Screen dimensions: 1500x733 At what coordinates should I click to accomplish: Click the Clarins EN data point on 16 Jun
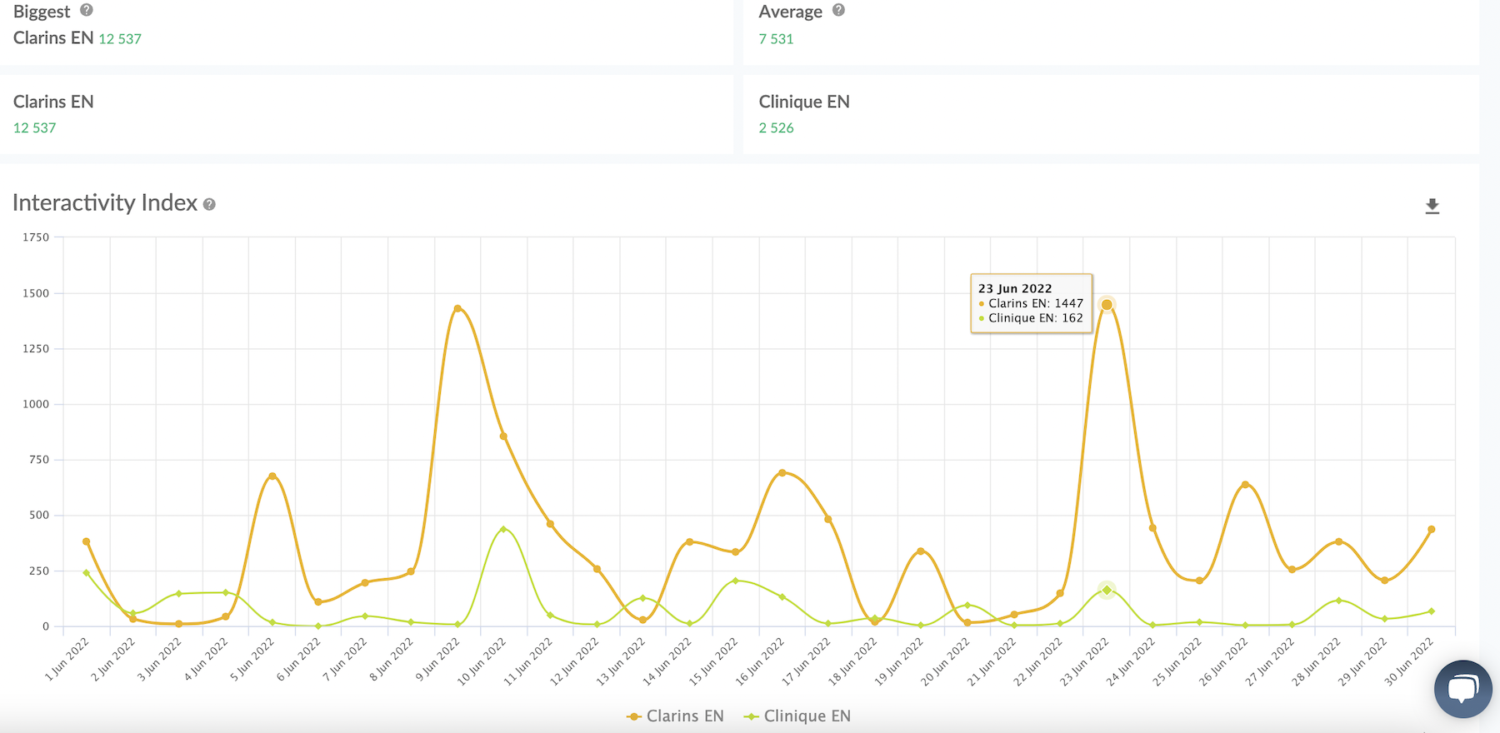pos(782,472)
